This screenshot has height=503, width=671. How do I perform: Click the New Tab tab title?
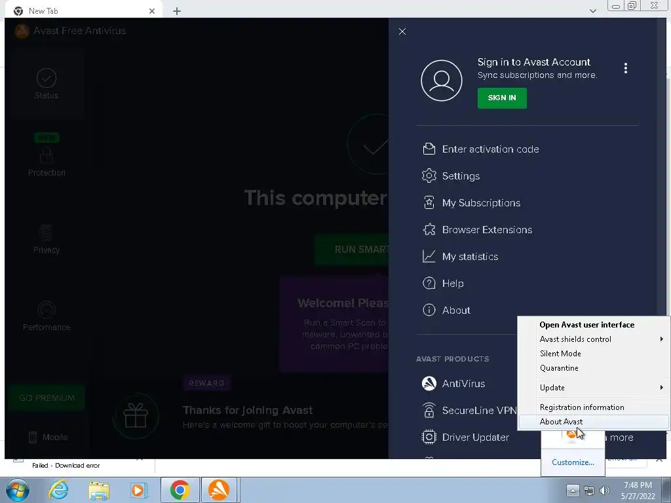coord(43,11)
